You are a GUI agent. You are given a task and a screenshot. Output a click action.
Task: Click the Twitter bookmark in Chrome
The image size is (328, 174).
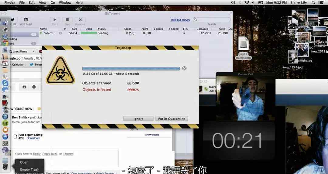(x=36, y=65)
